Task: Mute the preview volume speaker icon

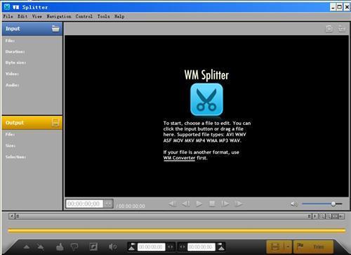Action: (294, 204)
